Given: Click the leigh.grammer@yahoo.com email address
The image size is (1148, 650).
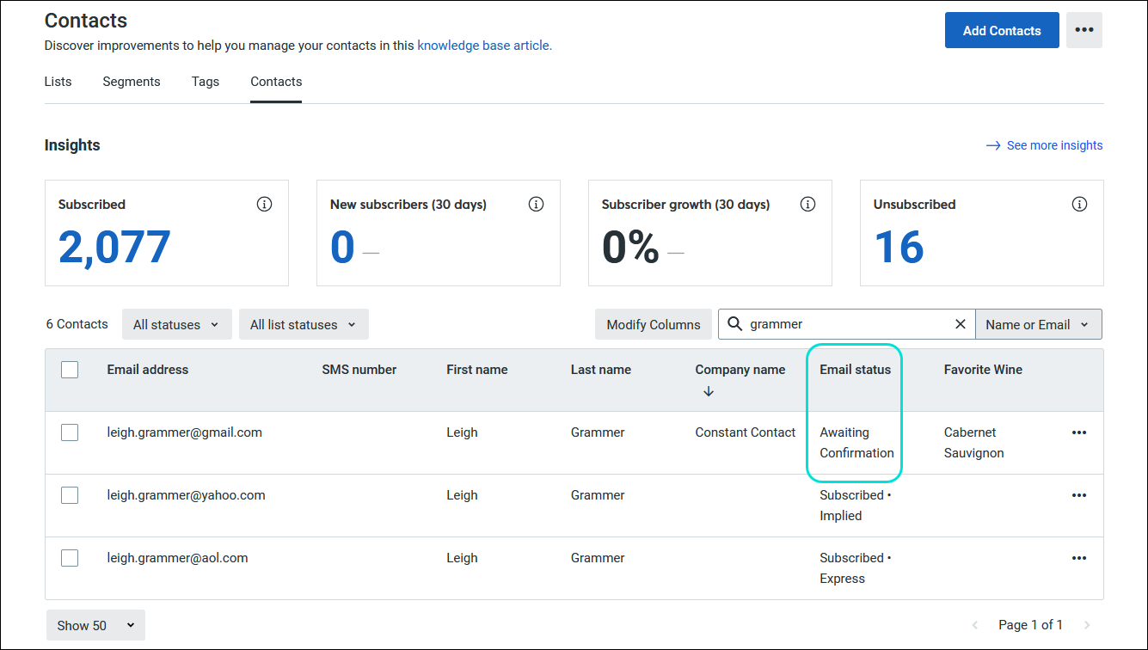Looking at the screenshot, I should pos(187,495).
